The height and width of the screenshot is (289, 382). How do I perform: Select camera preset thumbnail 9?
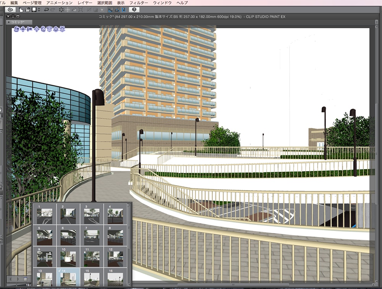(x=45, y=257)
